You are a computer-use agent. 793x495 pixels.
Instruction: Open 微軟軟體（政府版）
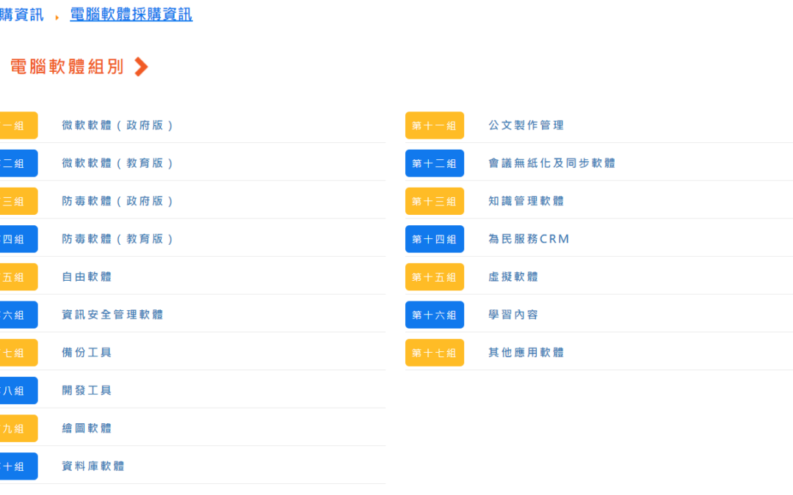117,125
